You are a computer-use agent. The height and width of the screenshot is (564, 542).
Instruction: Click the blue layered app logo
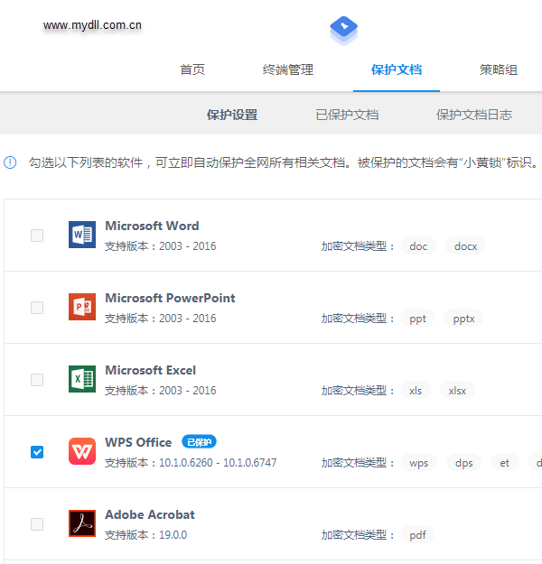[x=343, y=31]
